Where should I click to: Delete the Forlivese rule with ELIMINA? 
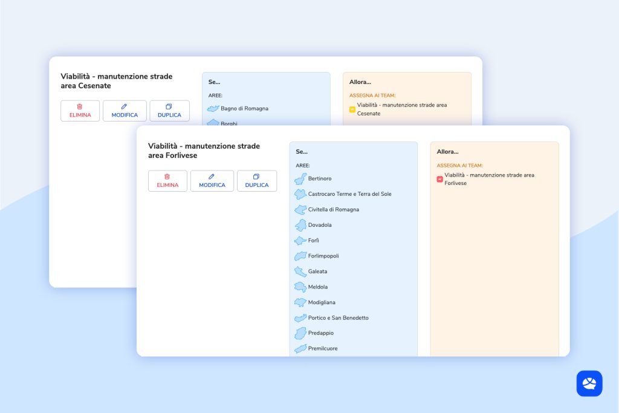[168, 181]
